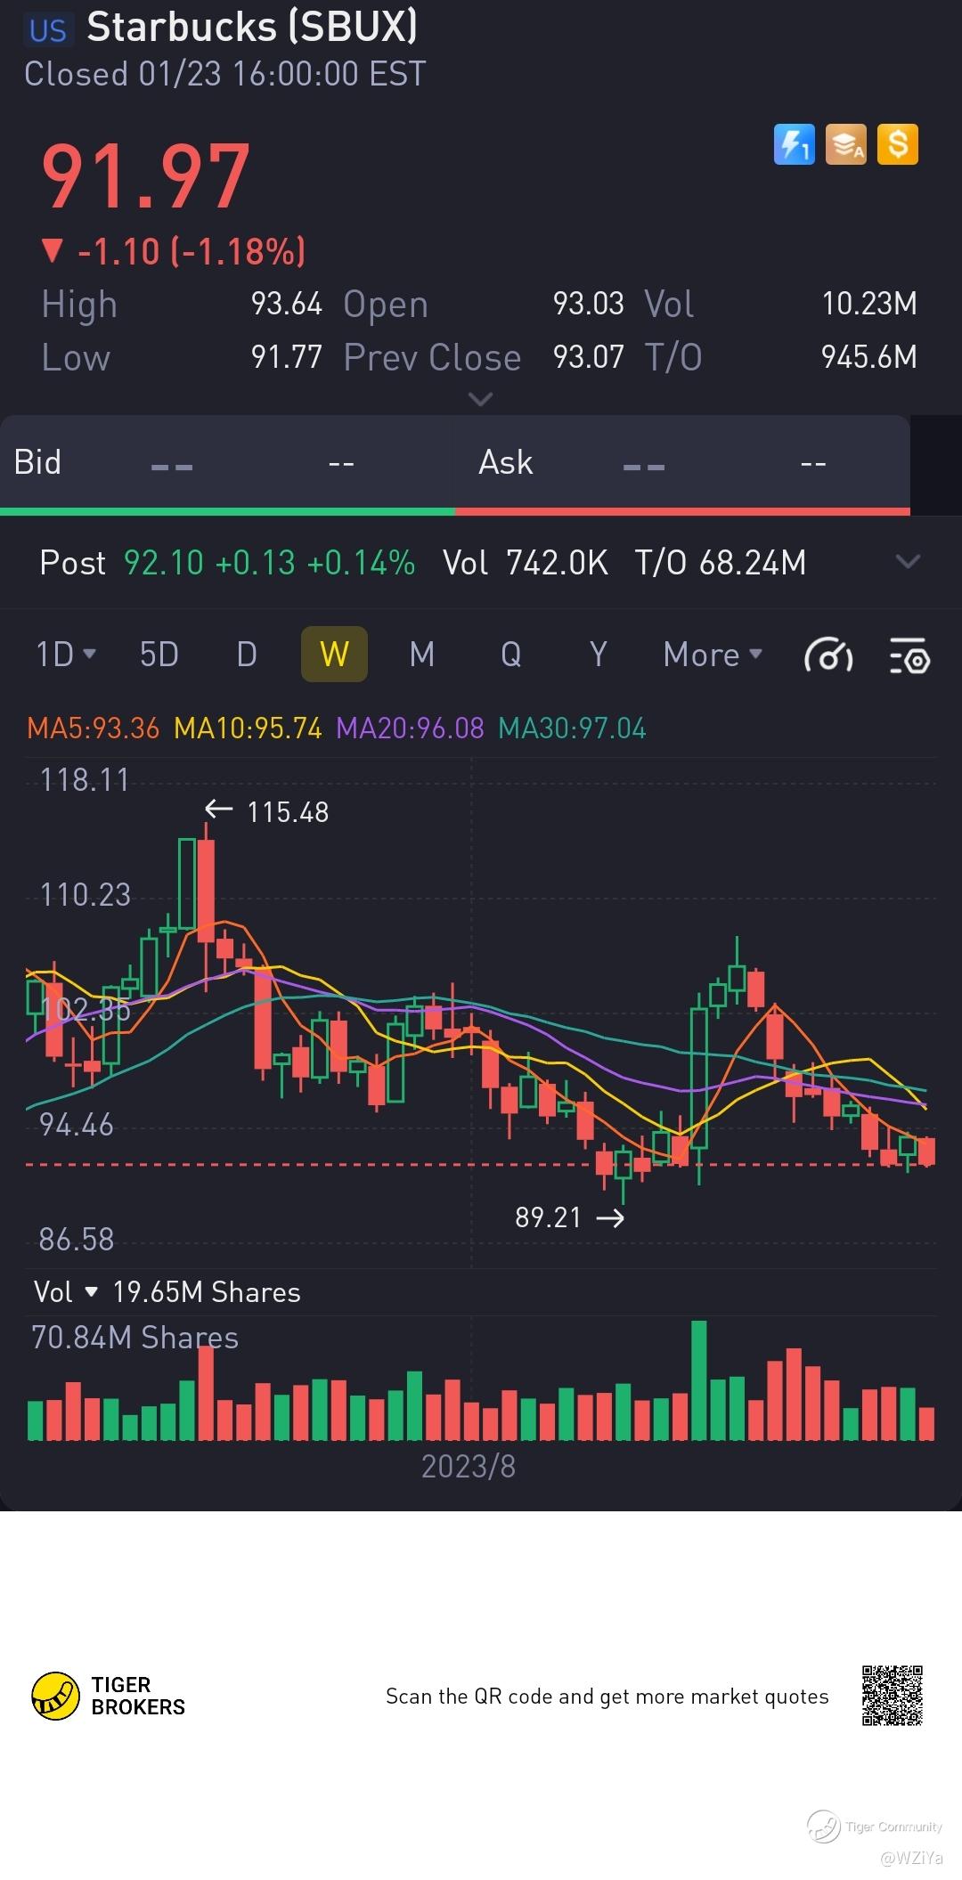Image resolution: width=962 pixels, height=1880 pixels.
Task: Tap the MA30:97.04 indicator label
Action: (x=572, y=728)
